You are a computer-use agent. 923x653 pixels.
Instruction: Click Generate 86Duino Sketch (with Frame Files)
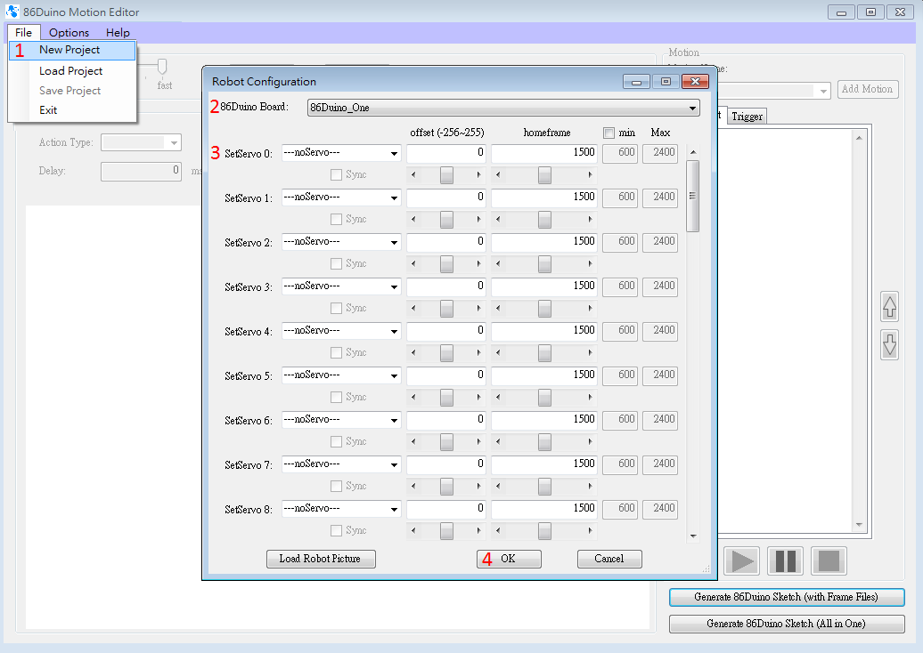787,597
